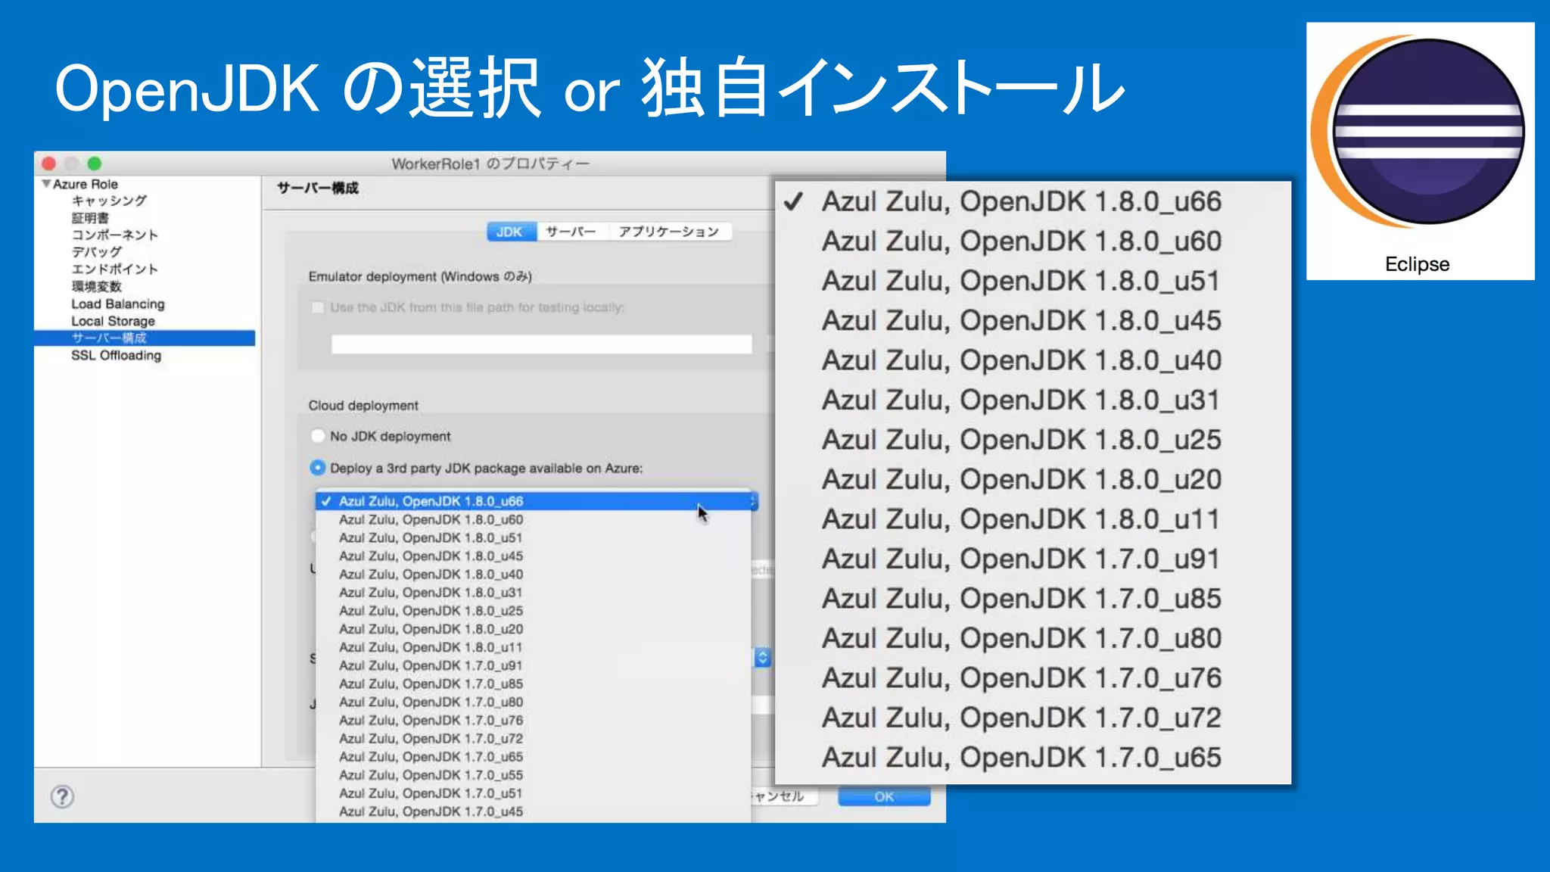
Task: Enable Use the JDK from this file path checkbox
Action: pos(318,307)
